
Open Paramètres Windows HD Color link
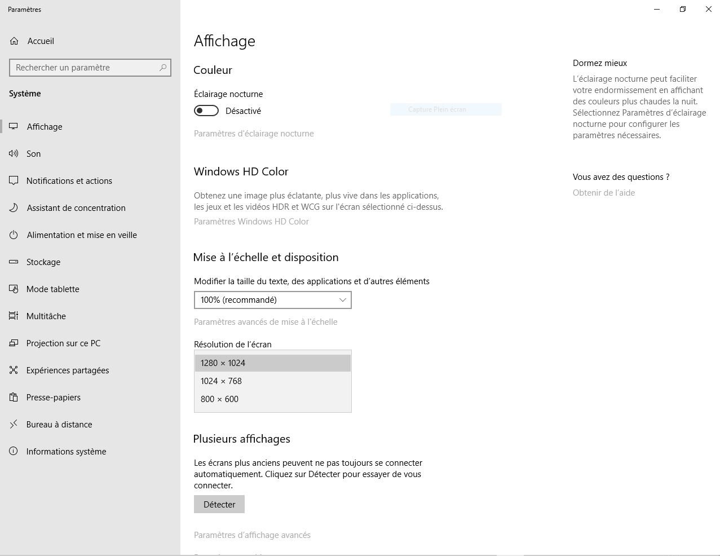(x=251, y=222)
